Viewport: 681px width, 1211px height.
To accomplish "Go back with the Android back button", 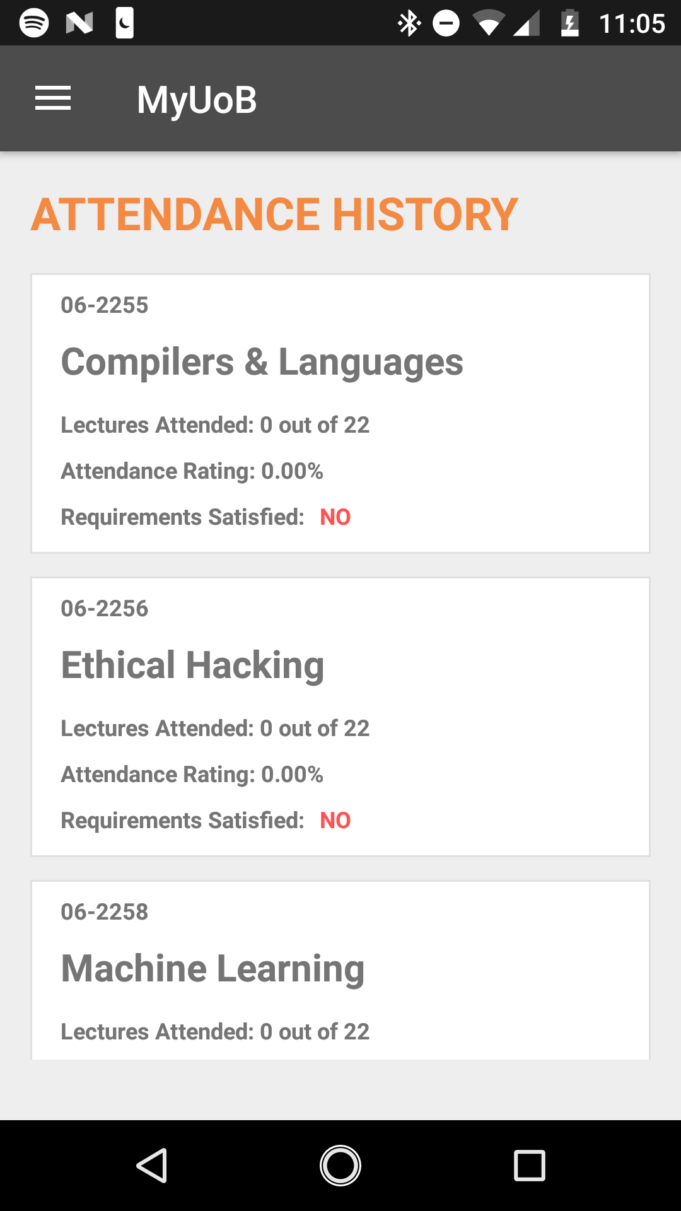I will coord(152,1165).
